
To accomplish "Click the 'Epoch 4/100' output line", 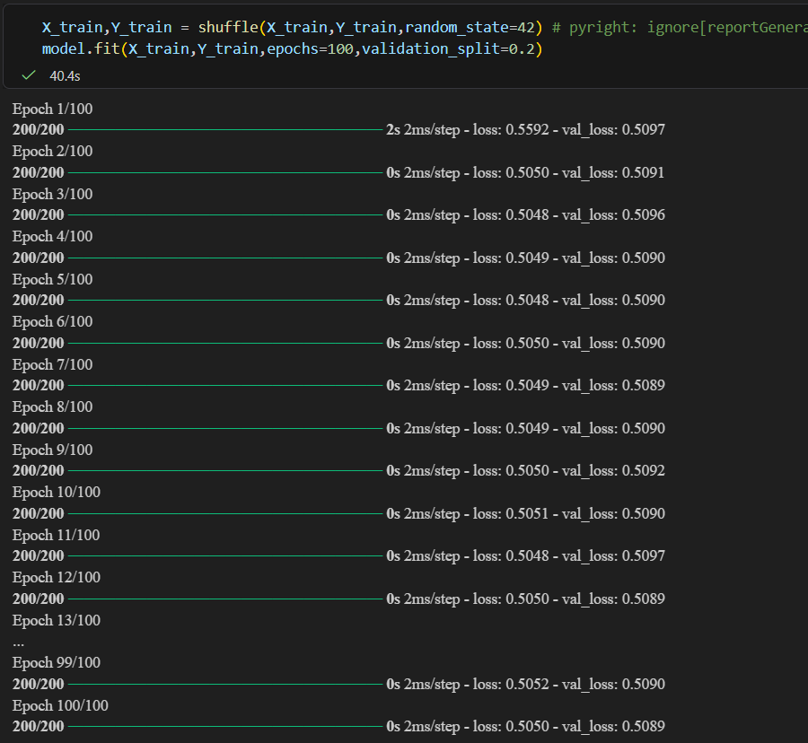I will point(53,236).
